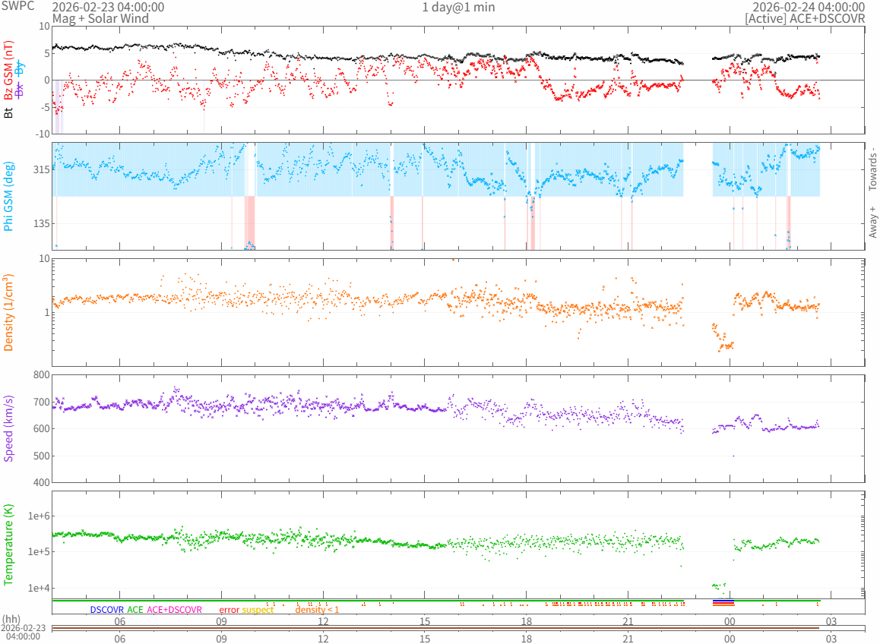Open the '[Active] ACE+DSCOVR' source selector
Image resolution: width=880 pixels, height=644 pixels.
pyautogui.click(x=805, y=18)
